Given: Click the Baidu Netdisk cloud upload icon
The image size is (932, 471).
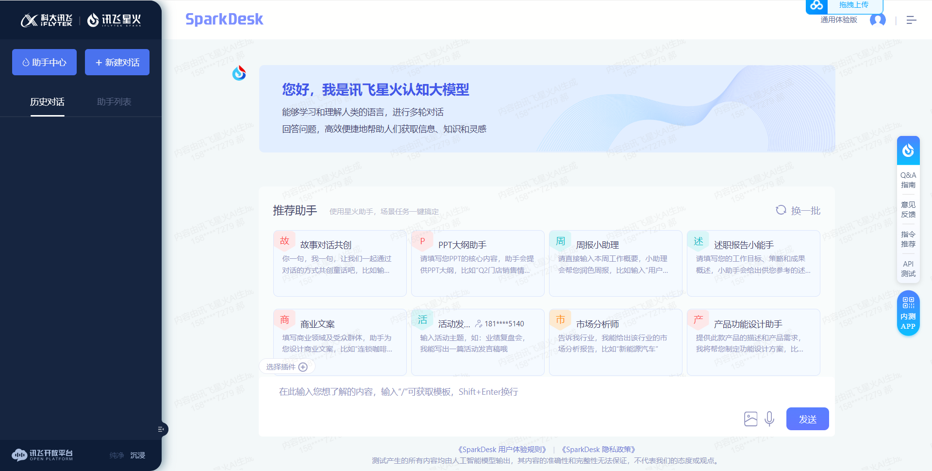Looking at the screenshot, I should 816,7.
